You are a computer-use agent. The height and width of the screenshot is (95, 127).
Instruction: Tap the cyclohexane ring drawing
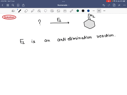pos(89,24)
